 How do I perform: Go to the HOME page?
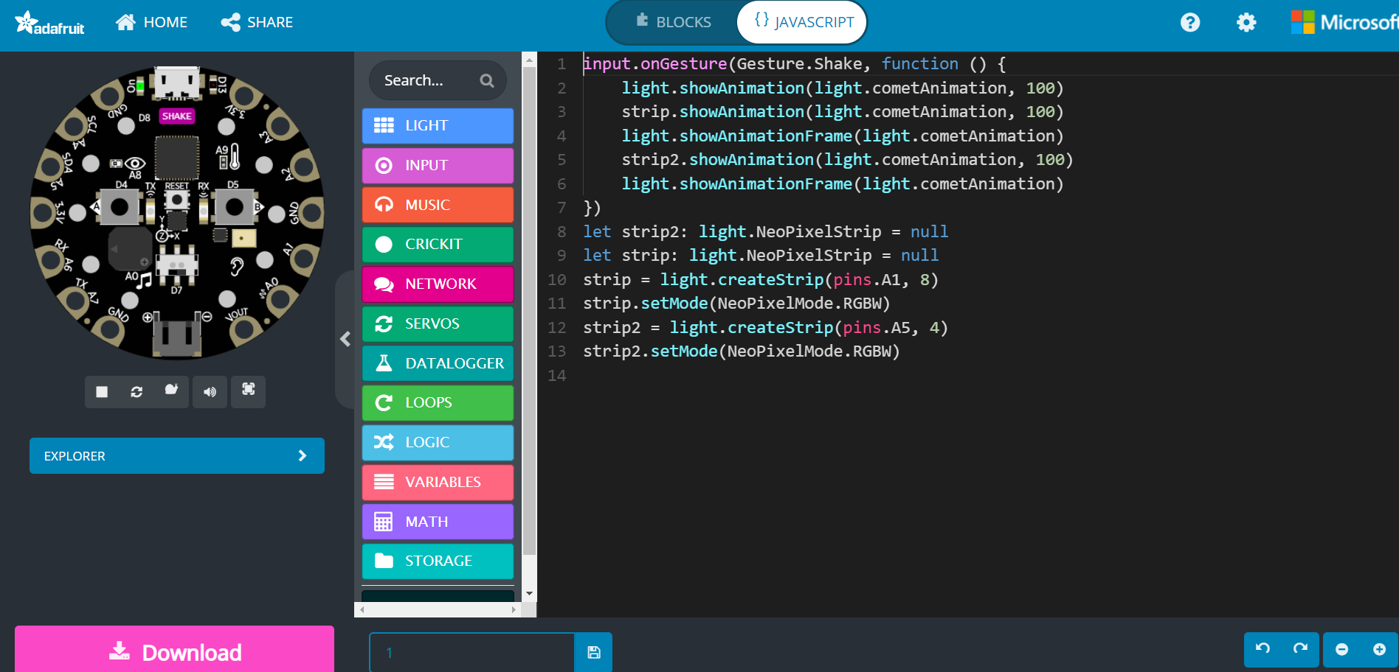(151, 21)
